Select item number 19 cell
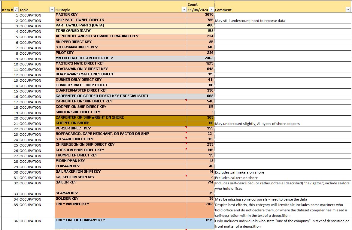 pyautogui.click(x=10, y=113)
